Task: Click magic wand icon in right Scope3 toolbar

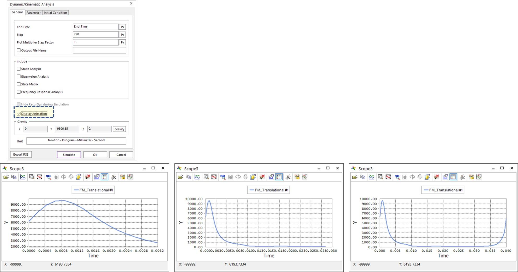Action: click(462, 177)
